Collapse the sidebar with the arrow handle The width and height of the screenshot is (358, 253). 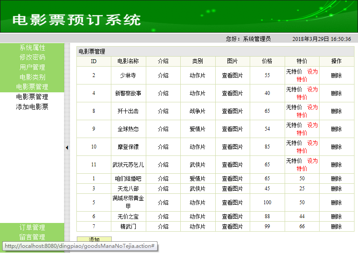click(67, 148)
